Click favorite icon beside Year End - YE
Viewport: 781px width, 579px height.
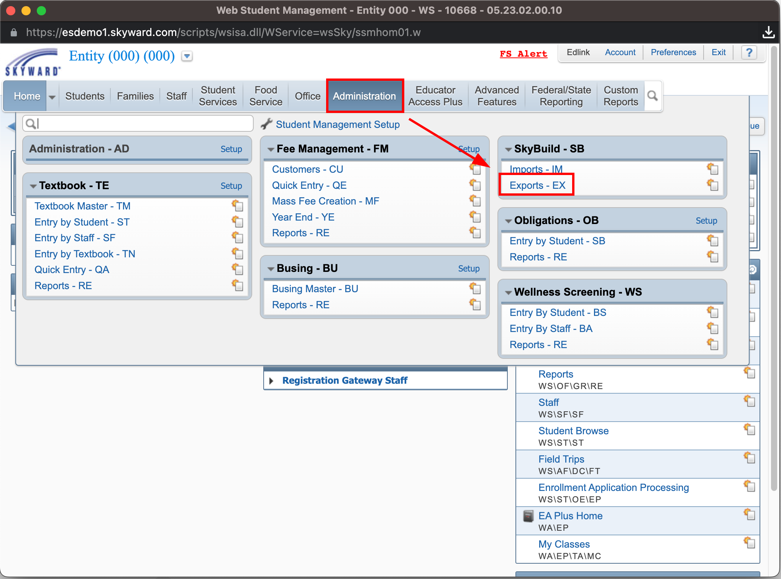[476, 217]
